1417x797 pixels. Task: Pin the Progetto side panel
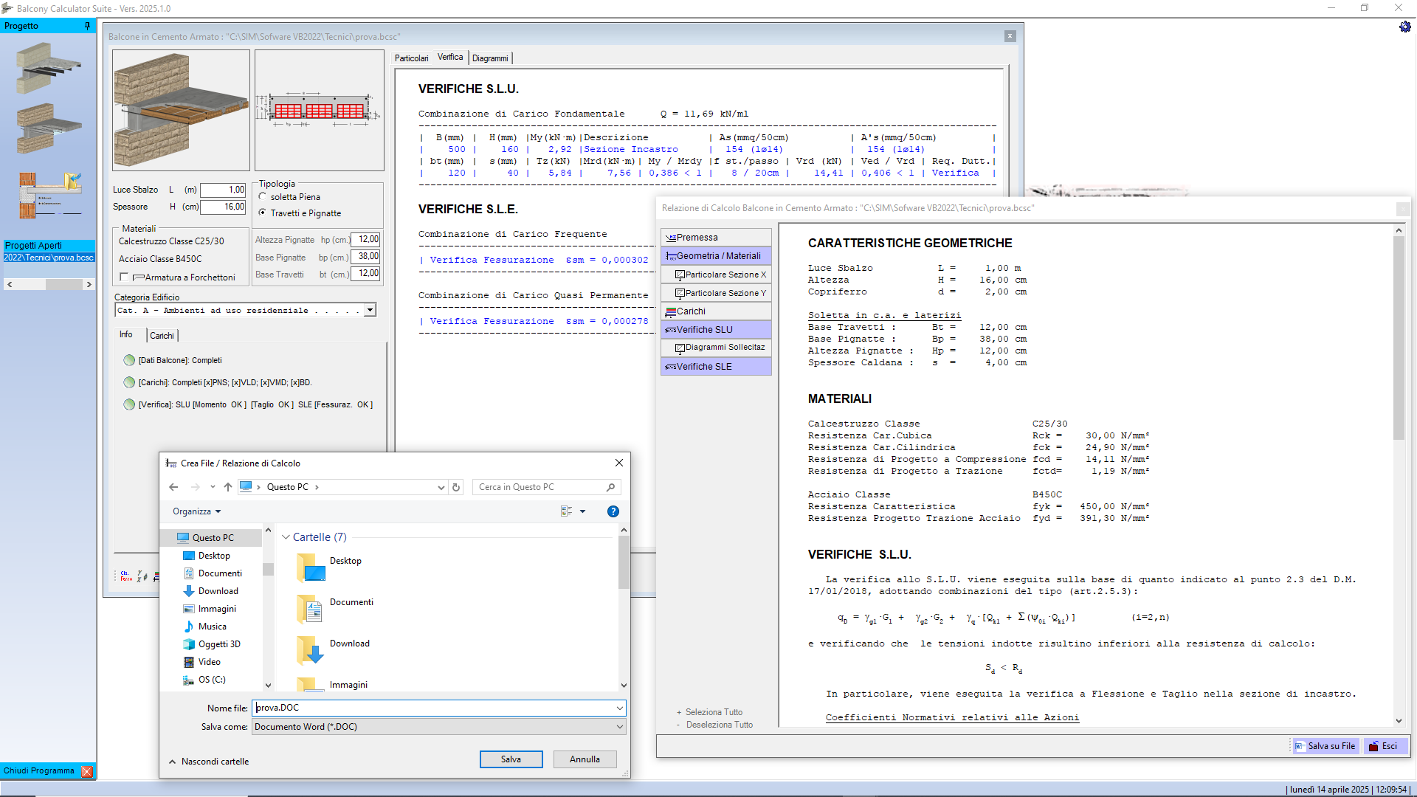pyautogui.click(x=87, y=26)
